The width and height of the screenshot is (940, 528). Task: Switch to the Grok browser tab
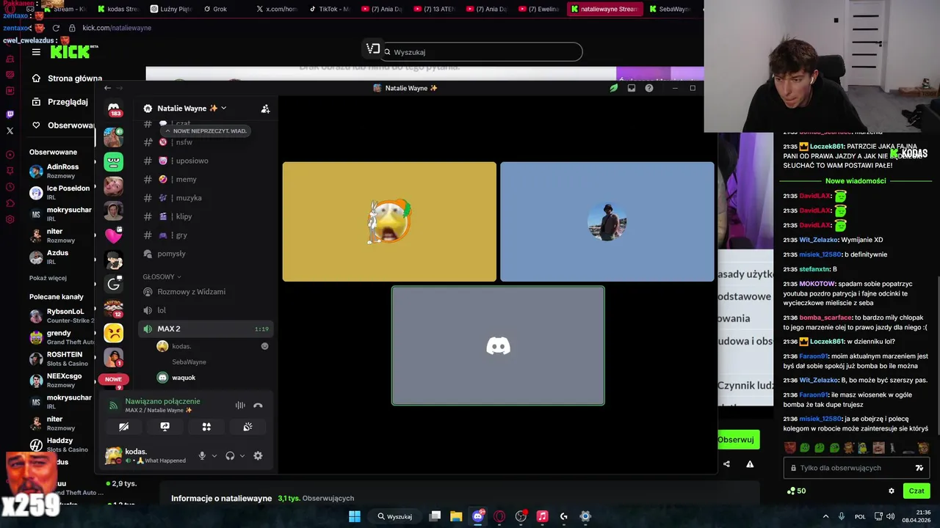pyautogui.click(x=220, y=9)
